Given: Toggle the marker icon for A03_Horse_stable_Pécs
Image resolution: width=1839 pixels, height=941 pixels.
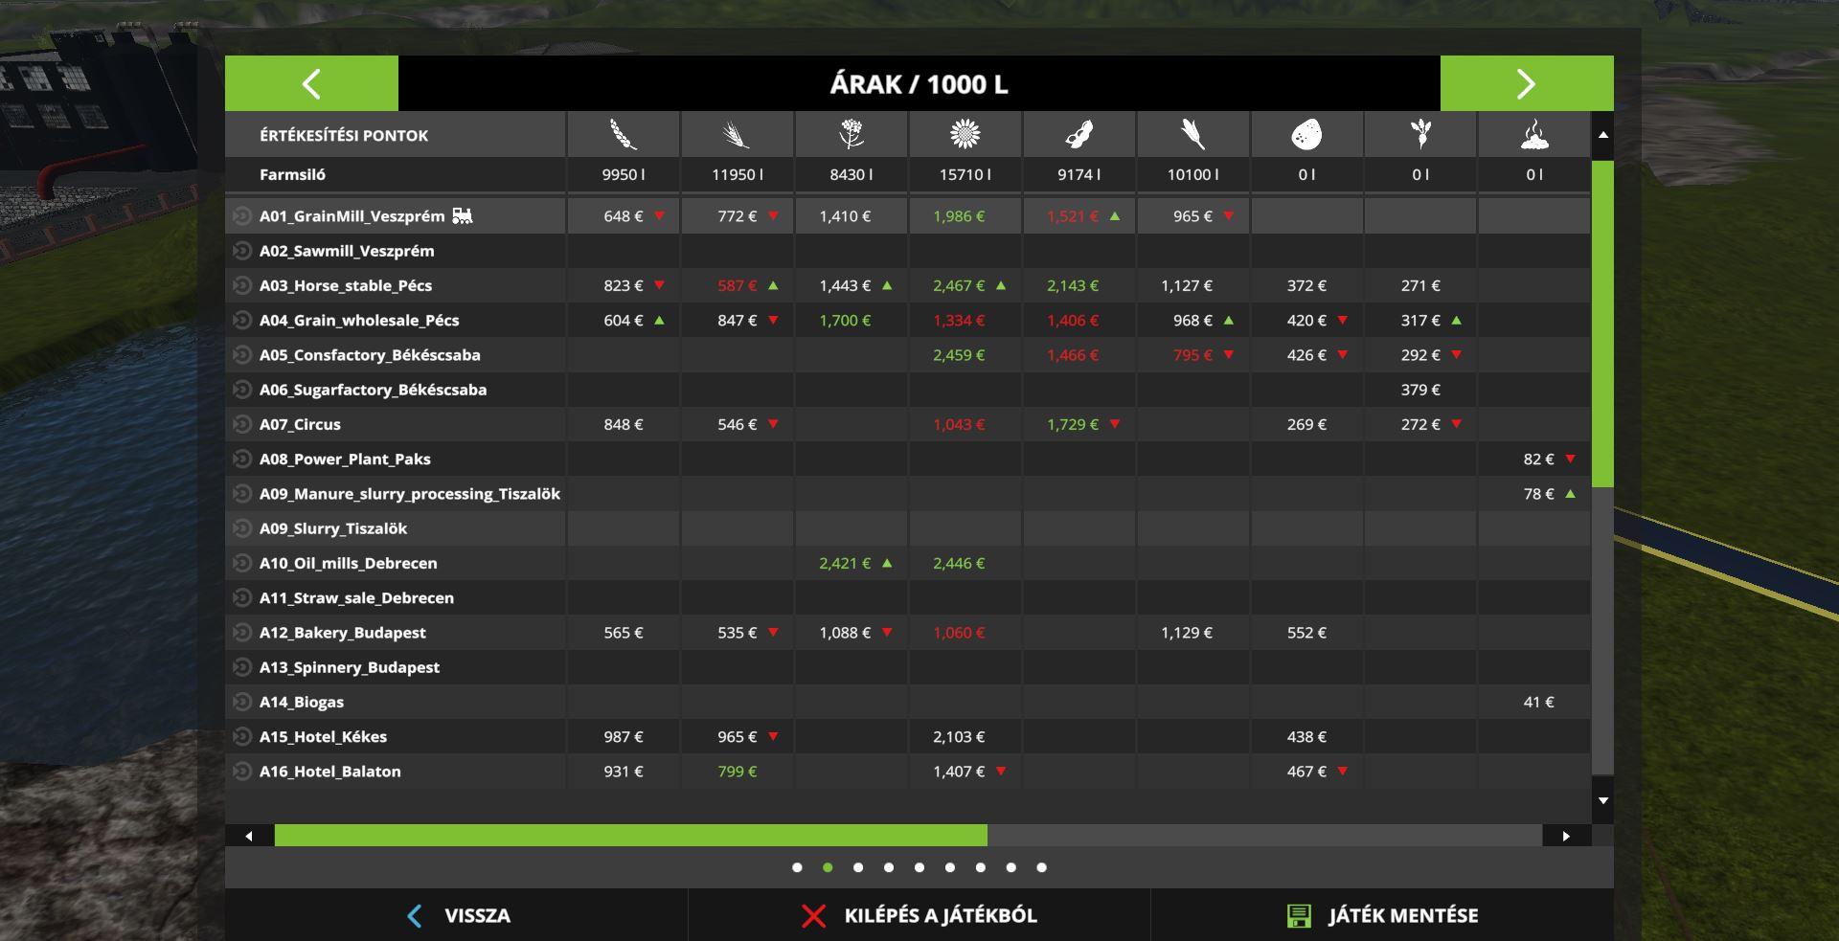Looking at the screenshot, I should 242,285.
